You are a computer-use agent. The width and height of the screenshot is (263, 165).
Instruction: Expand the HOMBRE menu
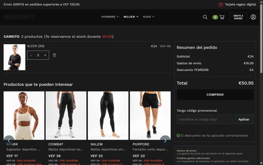pyautogui.click(x=110, y=17)
